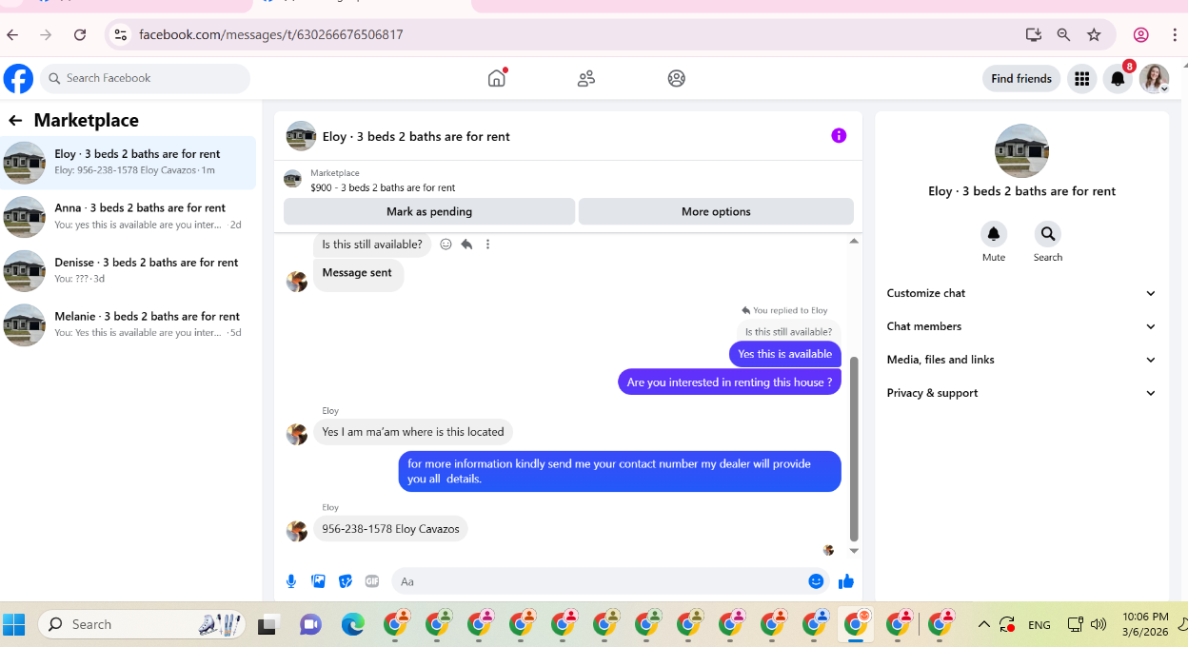Open conversation information purple icon

click(x=839, y=136)
